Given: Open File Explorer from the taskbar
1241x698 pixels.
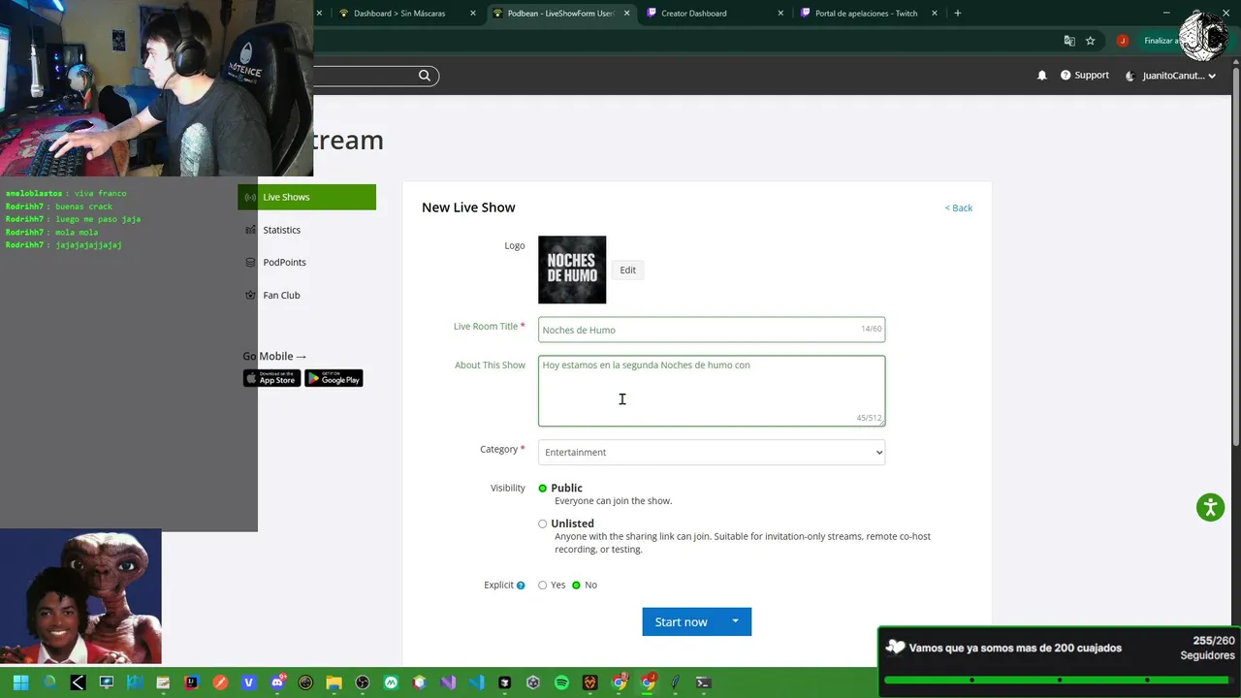Looking at the screenshot, I should (x=334, y=682).
